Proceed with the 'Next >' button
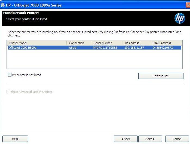This screenshot has height=144, width=190. tap(150, 139)
